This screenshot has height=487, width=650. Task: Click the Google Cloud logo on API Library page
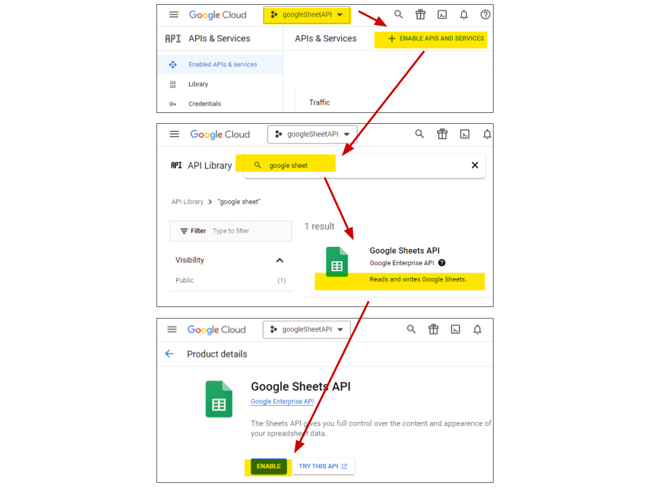(220, 135)
